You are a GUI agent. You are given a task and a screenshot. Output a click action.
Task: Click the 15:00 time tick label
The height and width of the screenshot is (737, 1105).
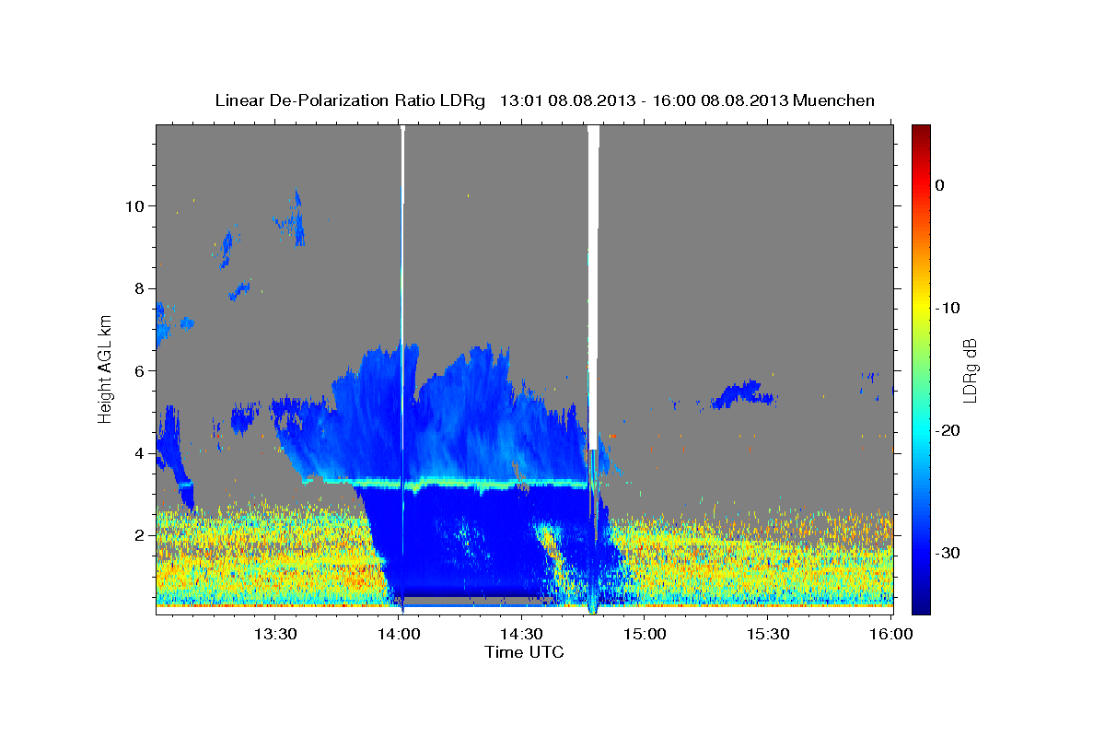646,634
